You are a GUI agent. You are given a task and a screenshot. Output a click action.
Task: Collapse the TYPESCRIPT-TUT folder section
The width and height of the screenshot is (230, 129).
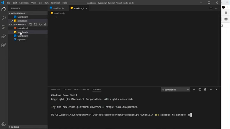point(10,24)
